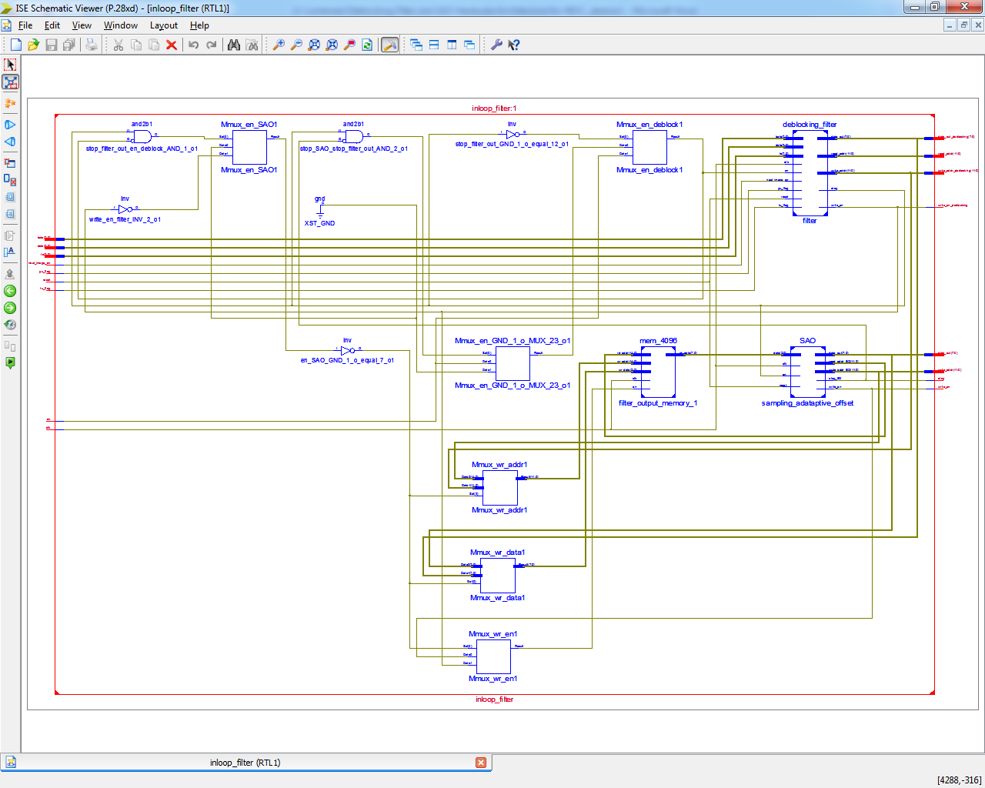Select the Mmux_en_deblock1 multiplexer block

pyautogui.click(x=649, y=147)
